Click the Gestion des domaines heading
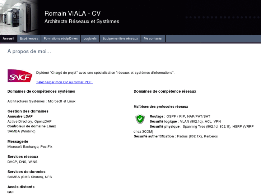 (x=28, y=111)
